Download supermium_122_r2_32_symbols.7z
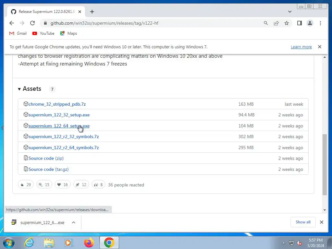Viewport: 332px width, 249px height. (x=64, y=136)
